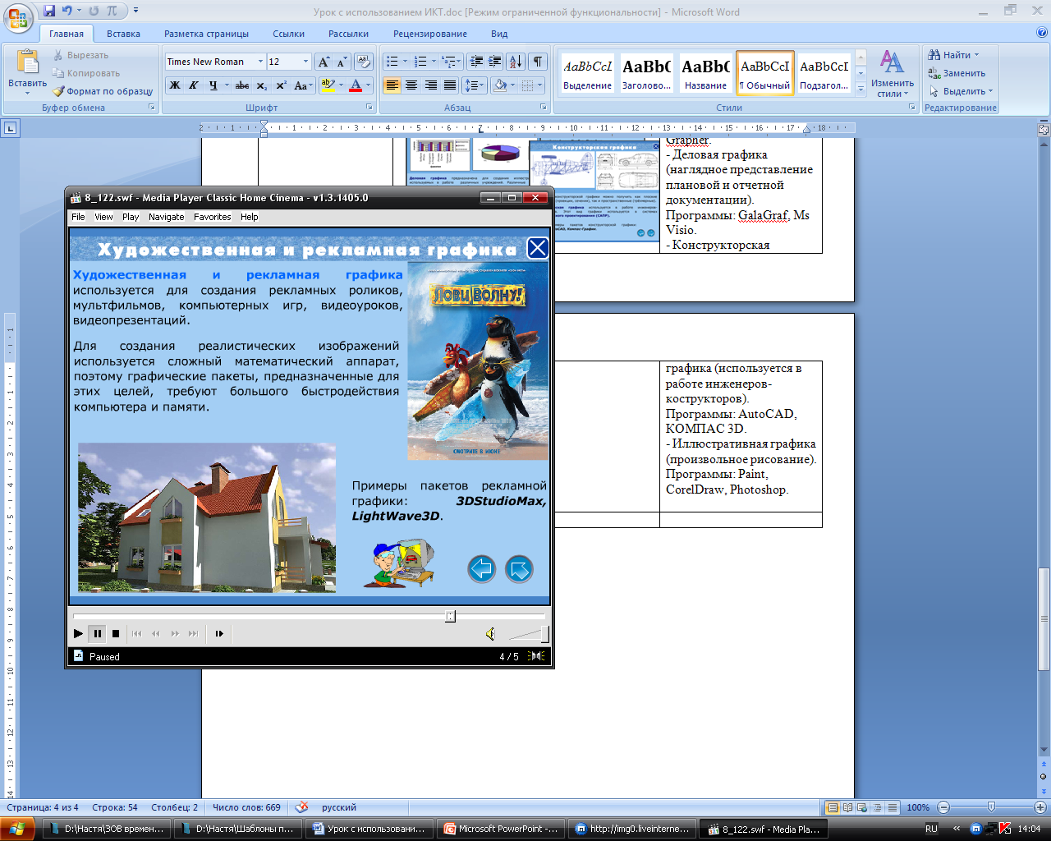Toggle strikethrough formatting
1051x841 pixels.
point(242,85)
